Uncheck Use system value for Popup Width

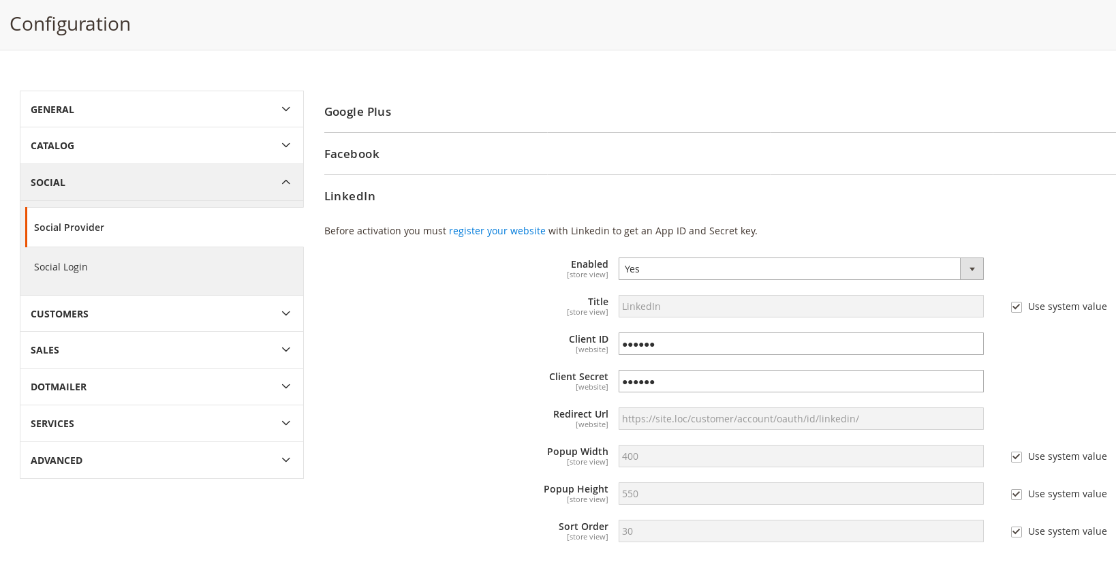tap(1017, 457)
